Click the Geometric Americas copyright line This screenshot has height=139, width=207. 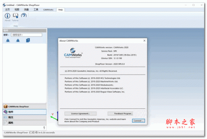point(91,71)
